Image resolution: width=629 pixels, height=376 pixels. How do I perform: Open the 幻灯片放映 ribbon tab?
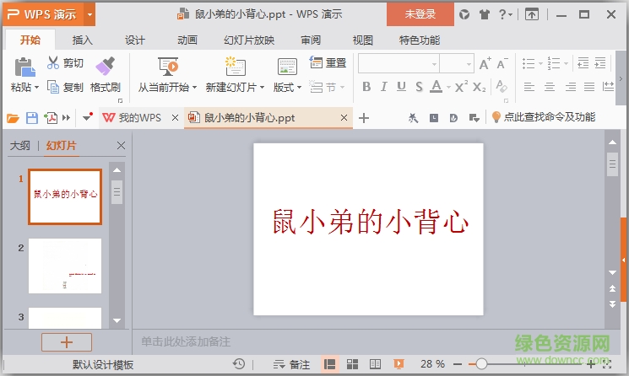coord(249,40)
